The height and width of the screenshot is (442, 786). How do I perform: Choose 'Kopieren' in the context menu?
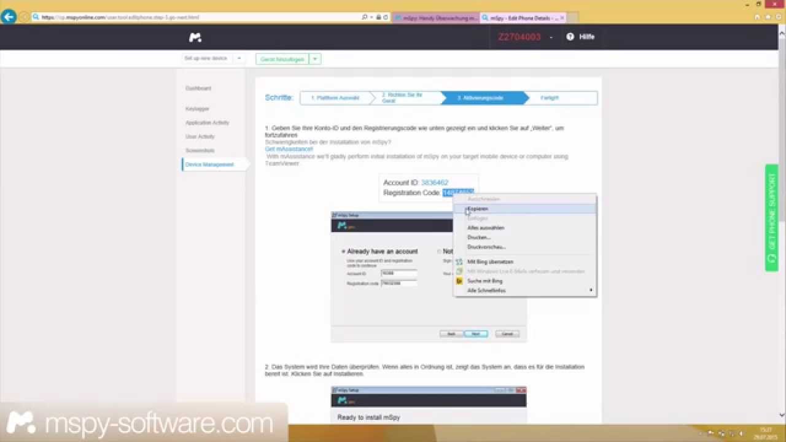(x=524, y=209)
